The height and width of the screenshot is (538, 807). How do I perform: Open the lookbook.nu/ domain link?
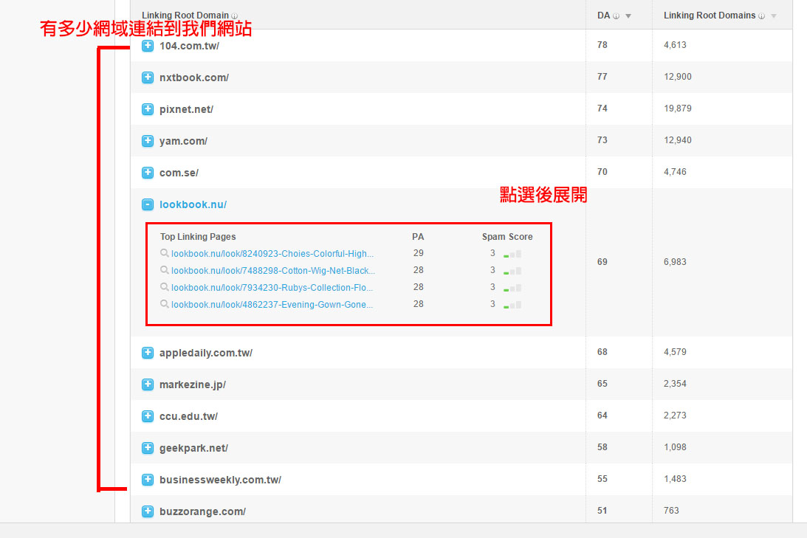click(x=193, y=204)
